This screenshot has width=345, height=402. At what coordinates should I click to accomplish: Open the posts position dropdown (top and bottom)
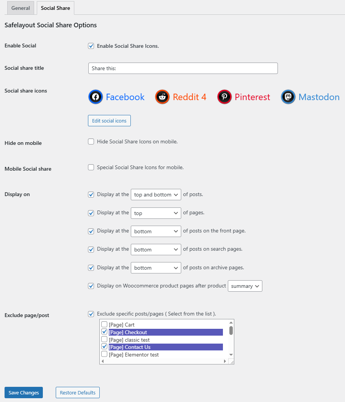click(x=156, y=195)
